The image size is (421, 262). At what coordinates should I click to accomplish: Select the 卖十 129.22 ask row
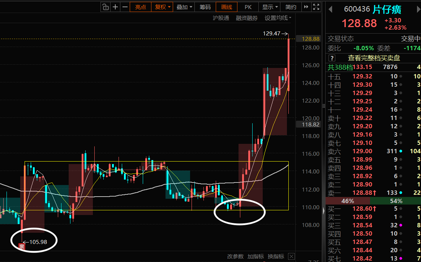[x=373, y=118]
